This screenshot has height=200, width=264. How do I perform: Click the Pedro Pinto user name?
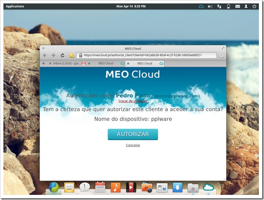(x=133, y=96)
